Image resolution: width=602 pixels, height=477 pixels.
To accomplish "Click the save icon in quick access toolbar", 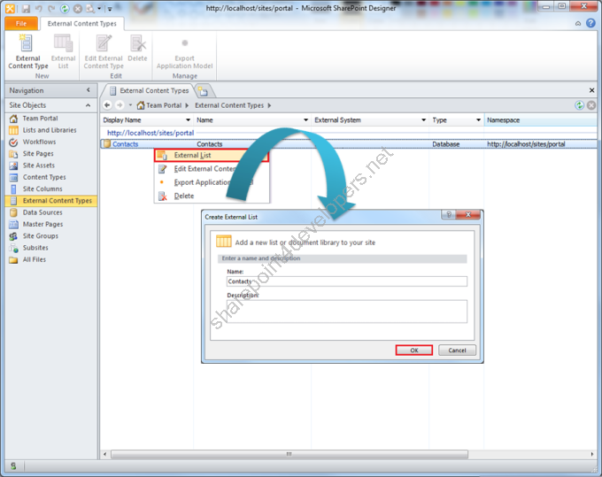I will tap(26, 9).
